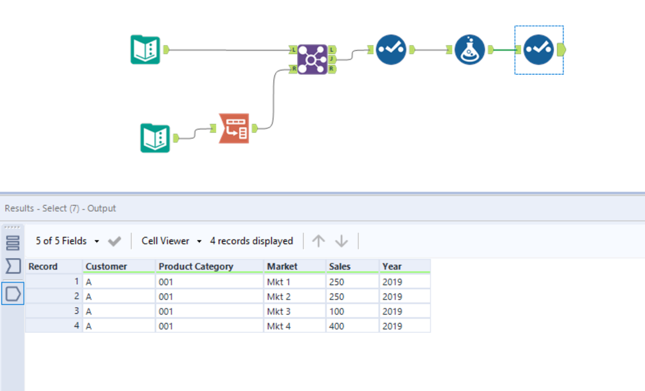Select the orange Transpose tool
The width and height of the screenshot is (645, 391).
point(234,128)
